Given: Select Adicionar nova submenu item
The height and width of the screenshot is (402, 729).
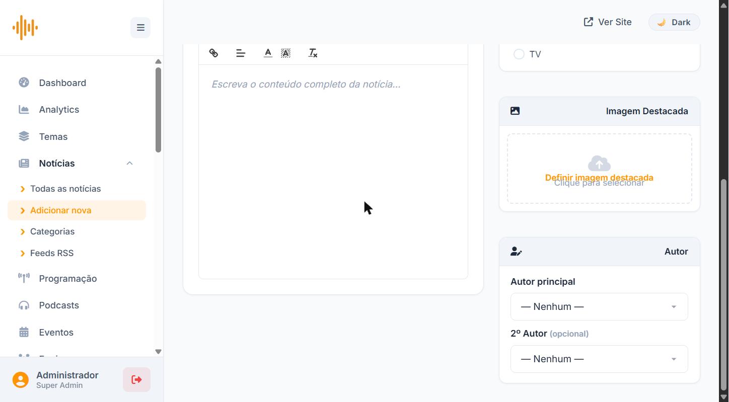Looking at the screenshot, I should (77, 210).
